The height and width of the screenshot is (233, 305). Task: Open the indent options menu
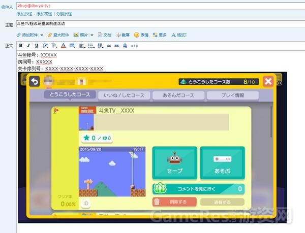(x=100, y=46)
